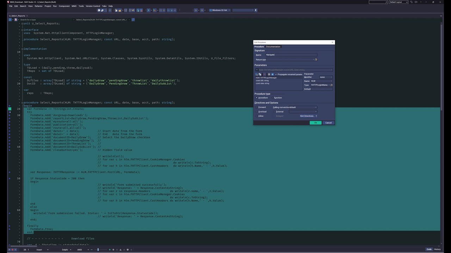Select the function radio button

[x=273, y=98]
